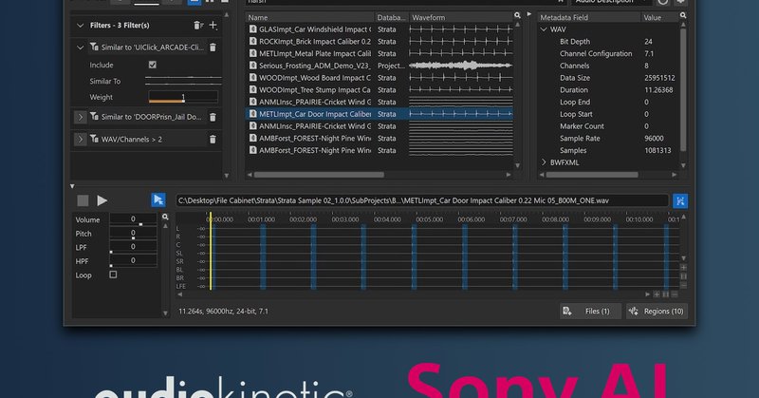Expand the 'DOORPrisn_Jail Do...' filter

(x=81, y=117)
